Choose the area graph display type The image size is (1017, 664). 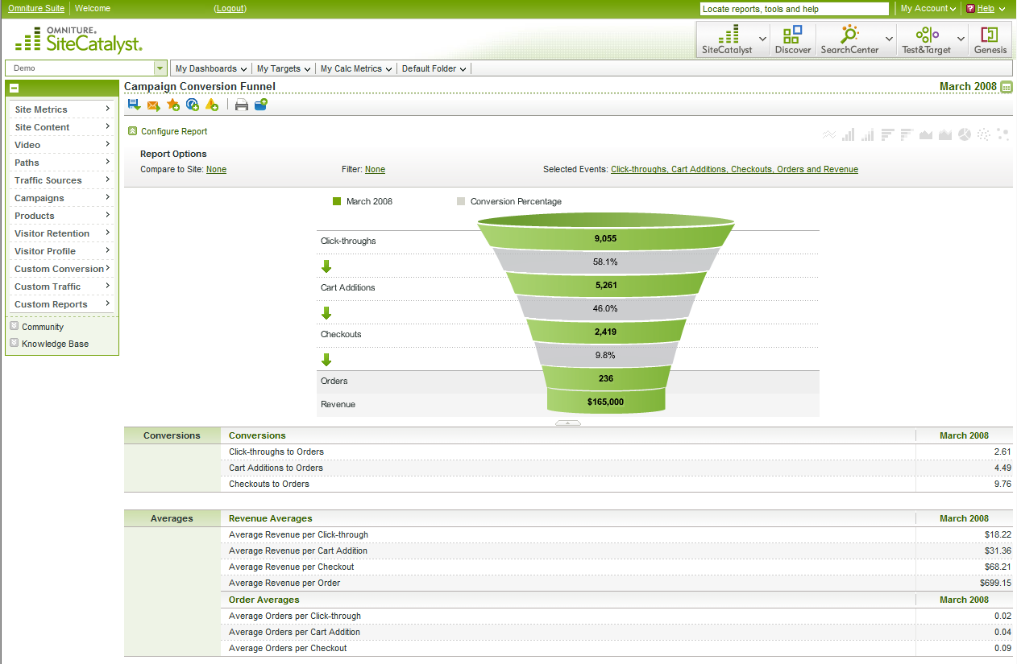[925, 134]
